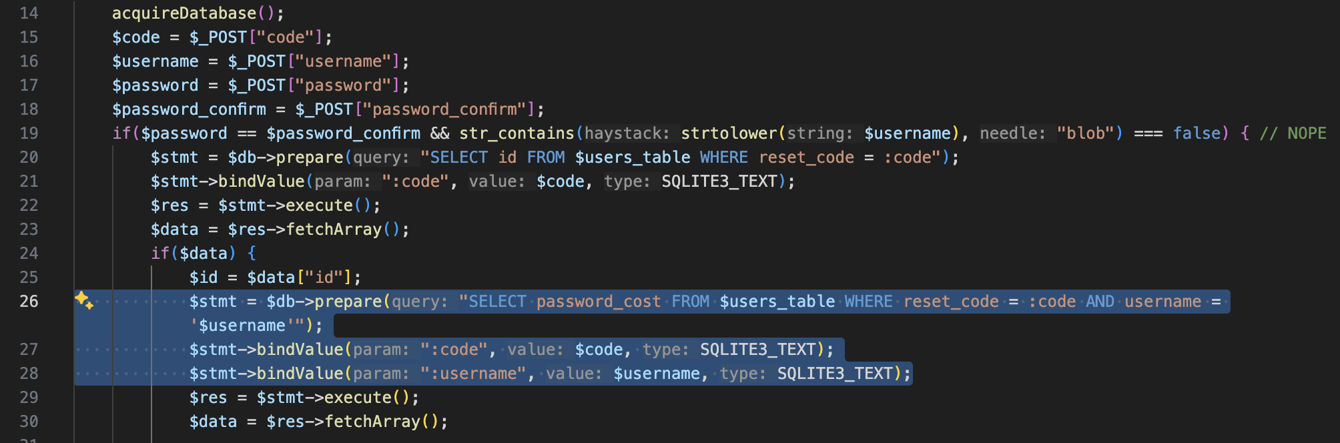1340x443 pixels.
Task: Click the $id variable on line 25
Action: click(x=204, y=278)
